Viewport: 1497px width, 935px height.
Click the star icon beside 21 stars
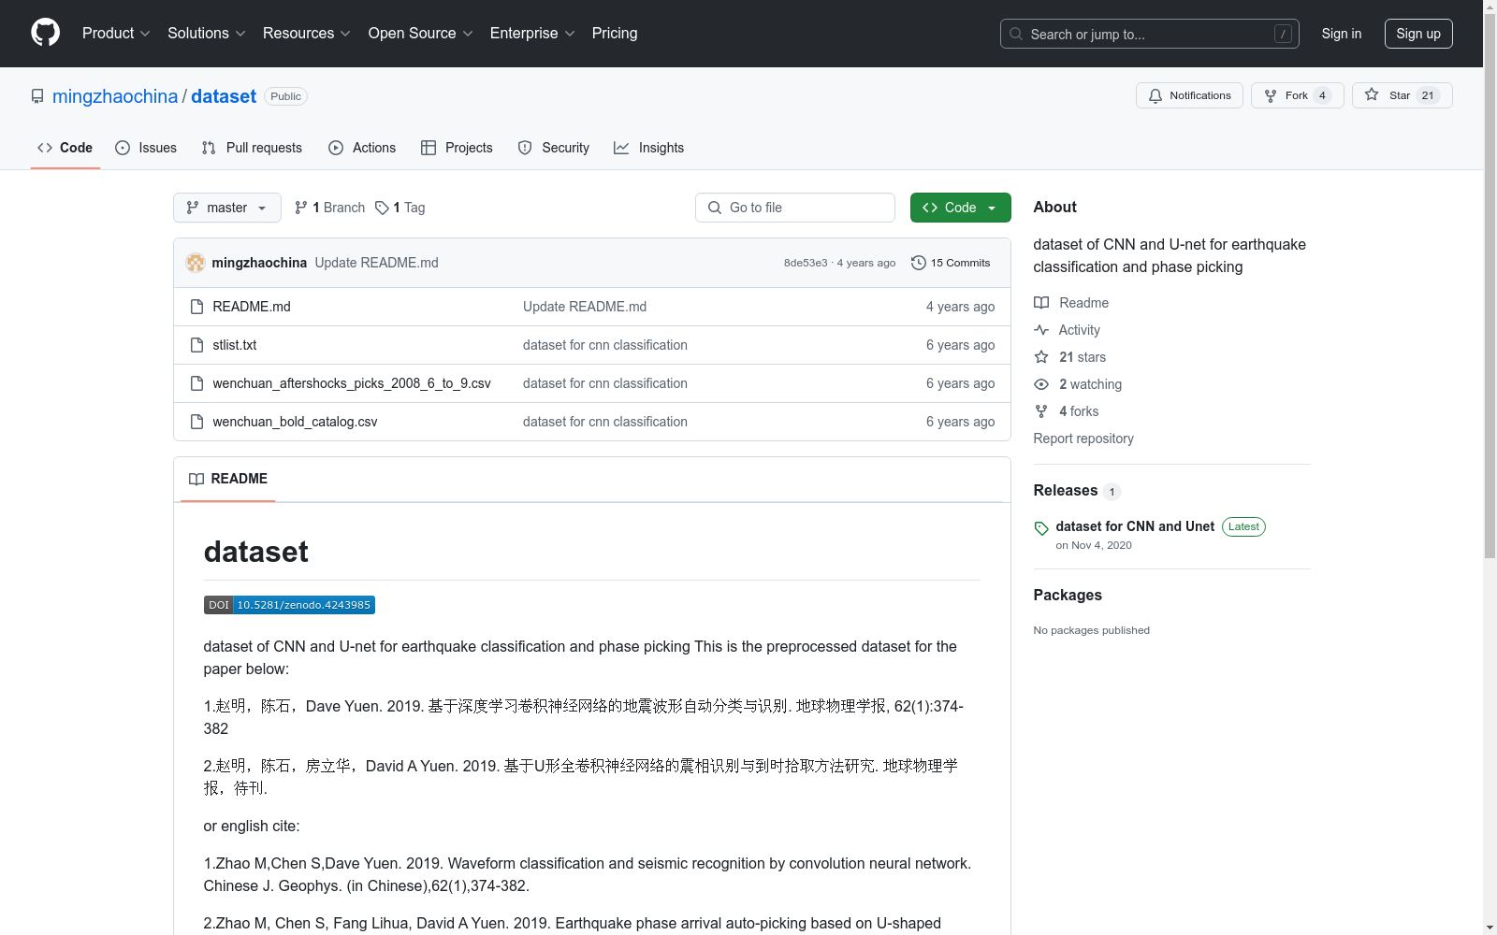(1041, 357)
